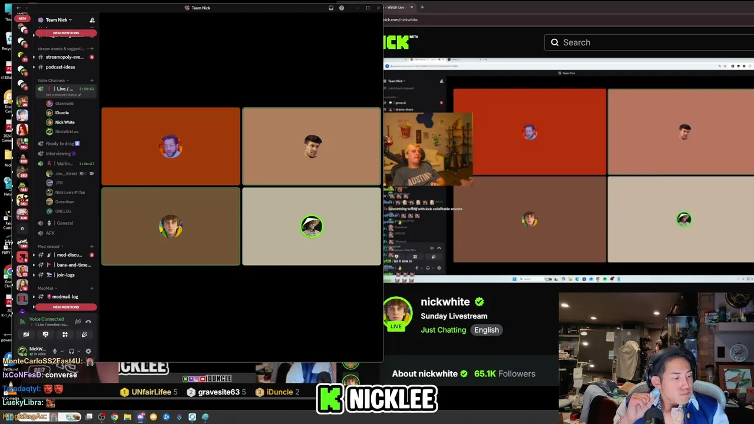Focus the brown bottom-left video tile
The height and width of the screenshot is (424, 754).
pyautogui.click(x=171, y=226)
